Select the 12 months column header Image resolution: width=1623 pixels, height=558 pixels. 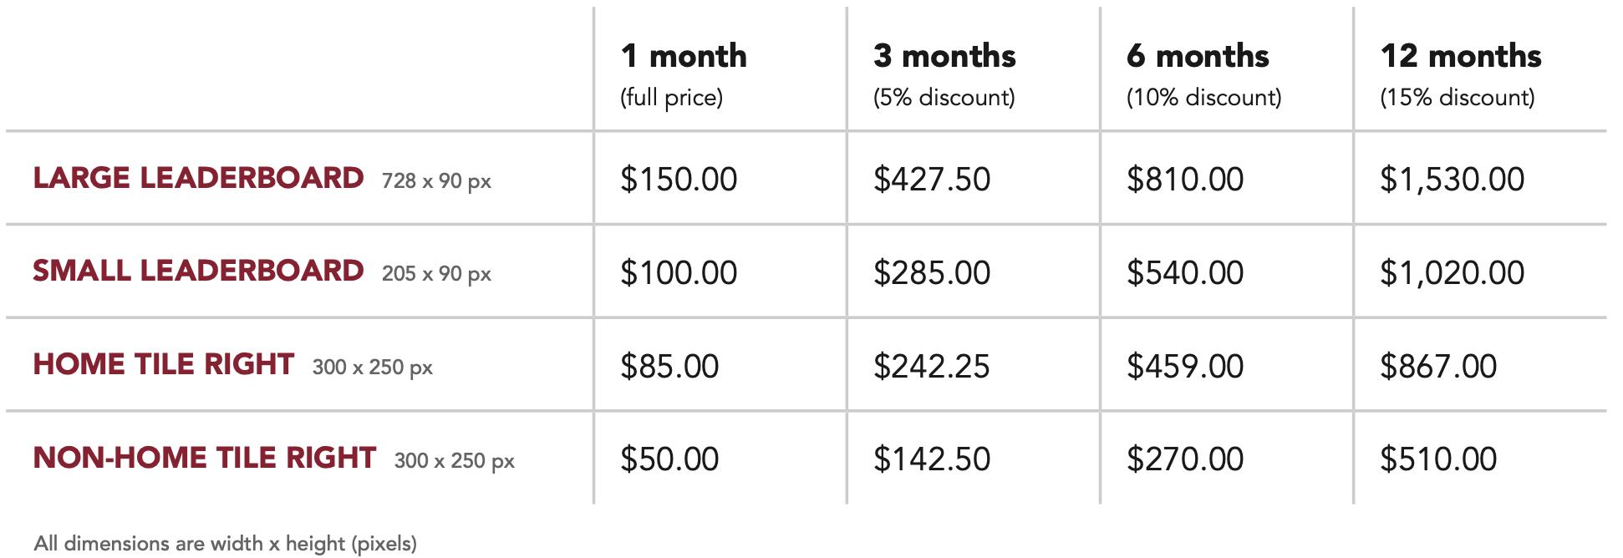pyautogui.click(x=1460, y=56)
